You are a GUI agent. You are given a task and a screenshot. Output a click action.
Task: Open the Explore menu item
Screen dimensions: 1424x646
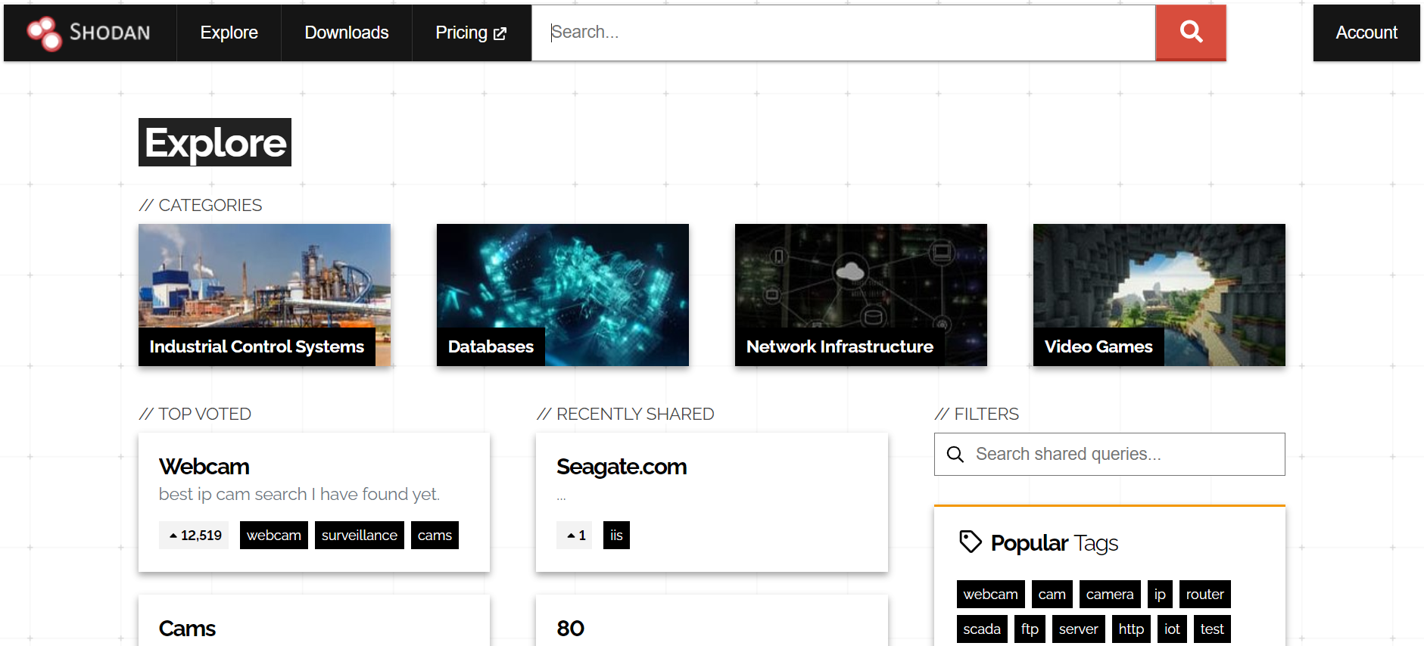(229, 33)
